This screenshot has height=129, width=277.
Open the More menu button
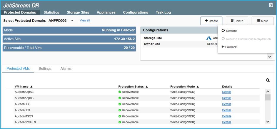click(262, 21)
